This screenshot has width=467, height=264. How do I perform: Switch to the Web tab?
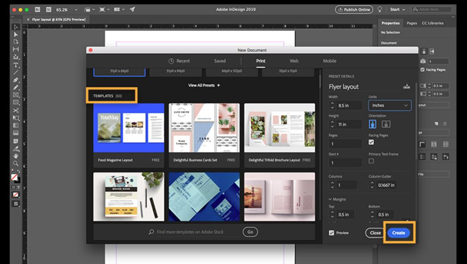click(x=294, y=61)
